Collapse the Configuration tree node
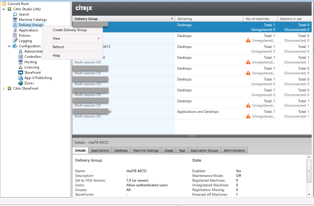Viewport: 314px width, 206px height. pos(9,46)
